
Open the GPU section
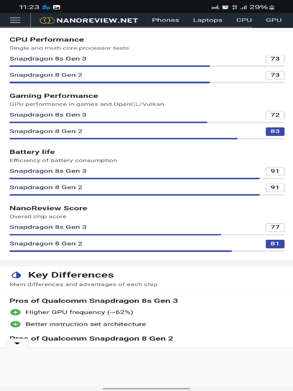point(274,20)
